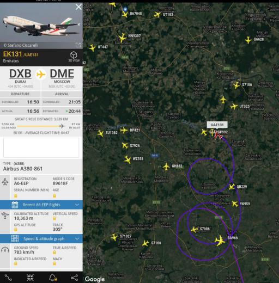Click the flight progress bar plane marker
279x283 pixels.
pyautogui.click(x=62, y=126)
